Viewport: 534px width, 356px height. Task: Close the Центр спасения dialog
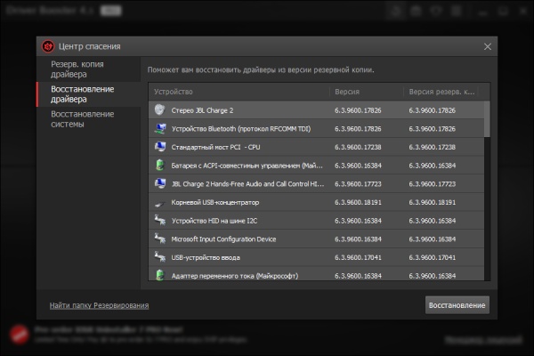tap(488, 46)
